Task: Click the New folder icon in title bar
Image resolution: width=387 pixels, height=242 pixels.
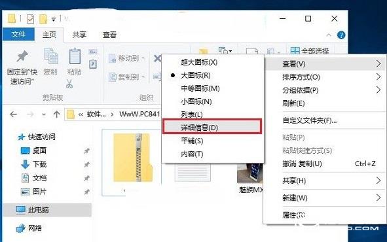Action: click(x=43, y=19)
